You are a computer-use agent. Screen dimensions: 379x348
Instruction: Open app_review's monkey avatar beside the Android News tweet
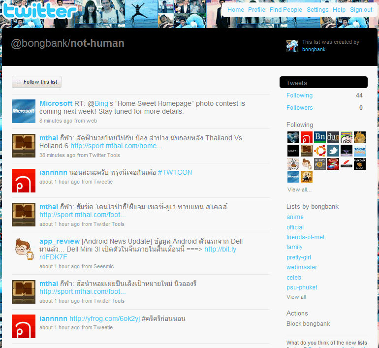(24, 250)
